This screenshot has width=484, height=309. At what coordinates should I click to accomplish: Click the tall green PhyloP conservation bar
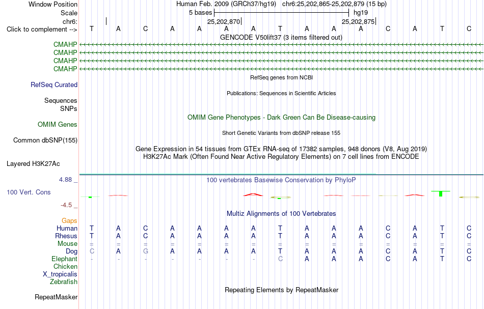pos(441,193)
